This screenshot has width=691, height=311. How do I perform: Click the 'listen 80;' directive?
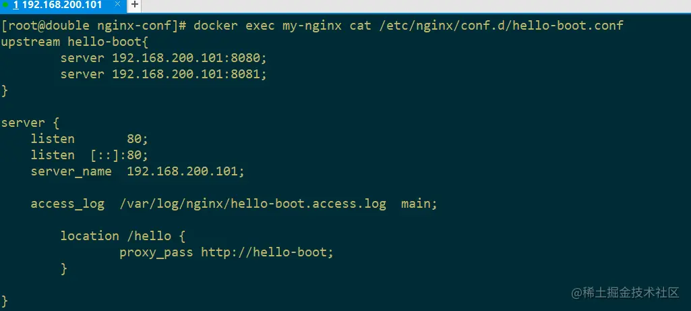tap(89, 139)
